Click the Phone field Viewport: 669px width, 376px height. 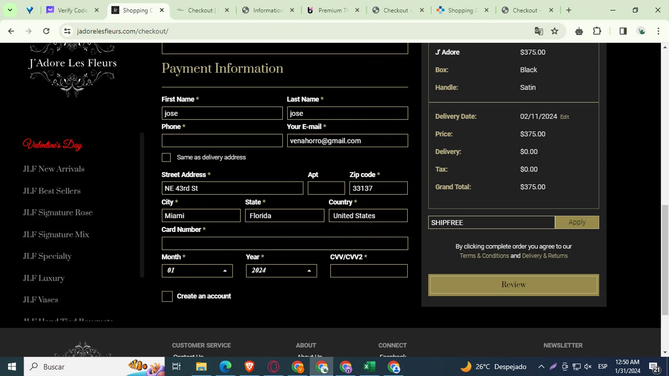222,140
